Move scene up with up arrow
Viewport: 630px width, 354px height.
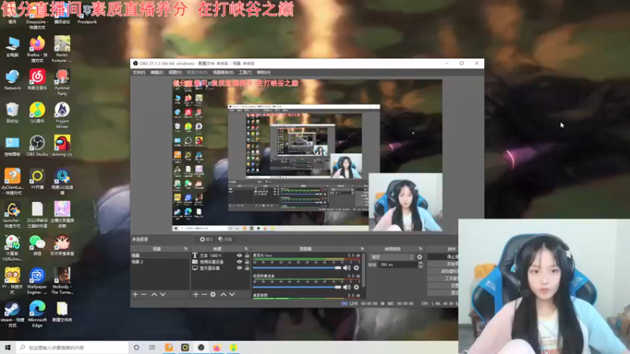[154, 294]
